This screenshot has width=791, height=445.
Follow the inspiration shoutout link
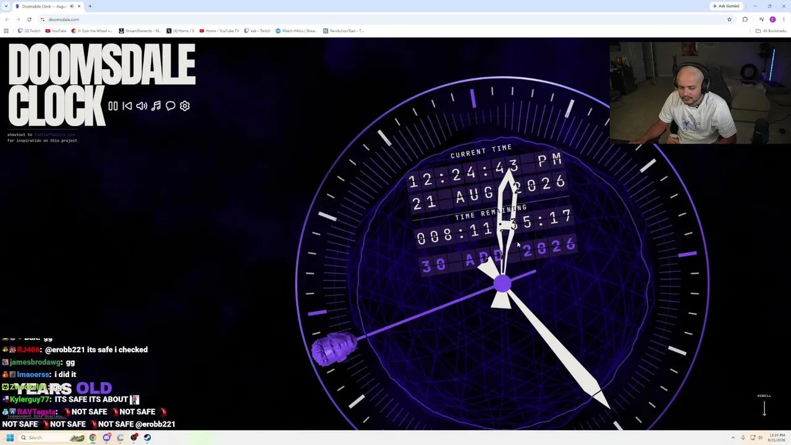(54, 135)
